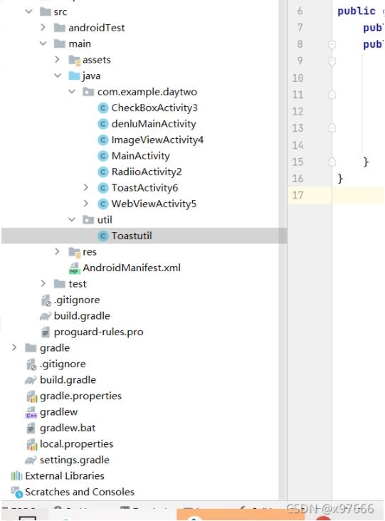Open settings.gradle file
This screenshot has height=521, width=385.
coord(75,461)
